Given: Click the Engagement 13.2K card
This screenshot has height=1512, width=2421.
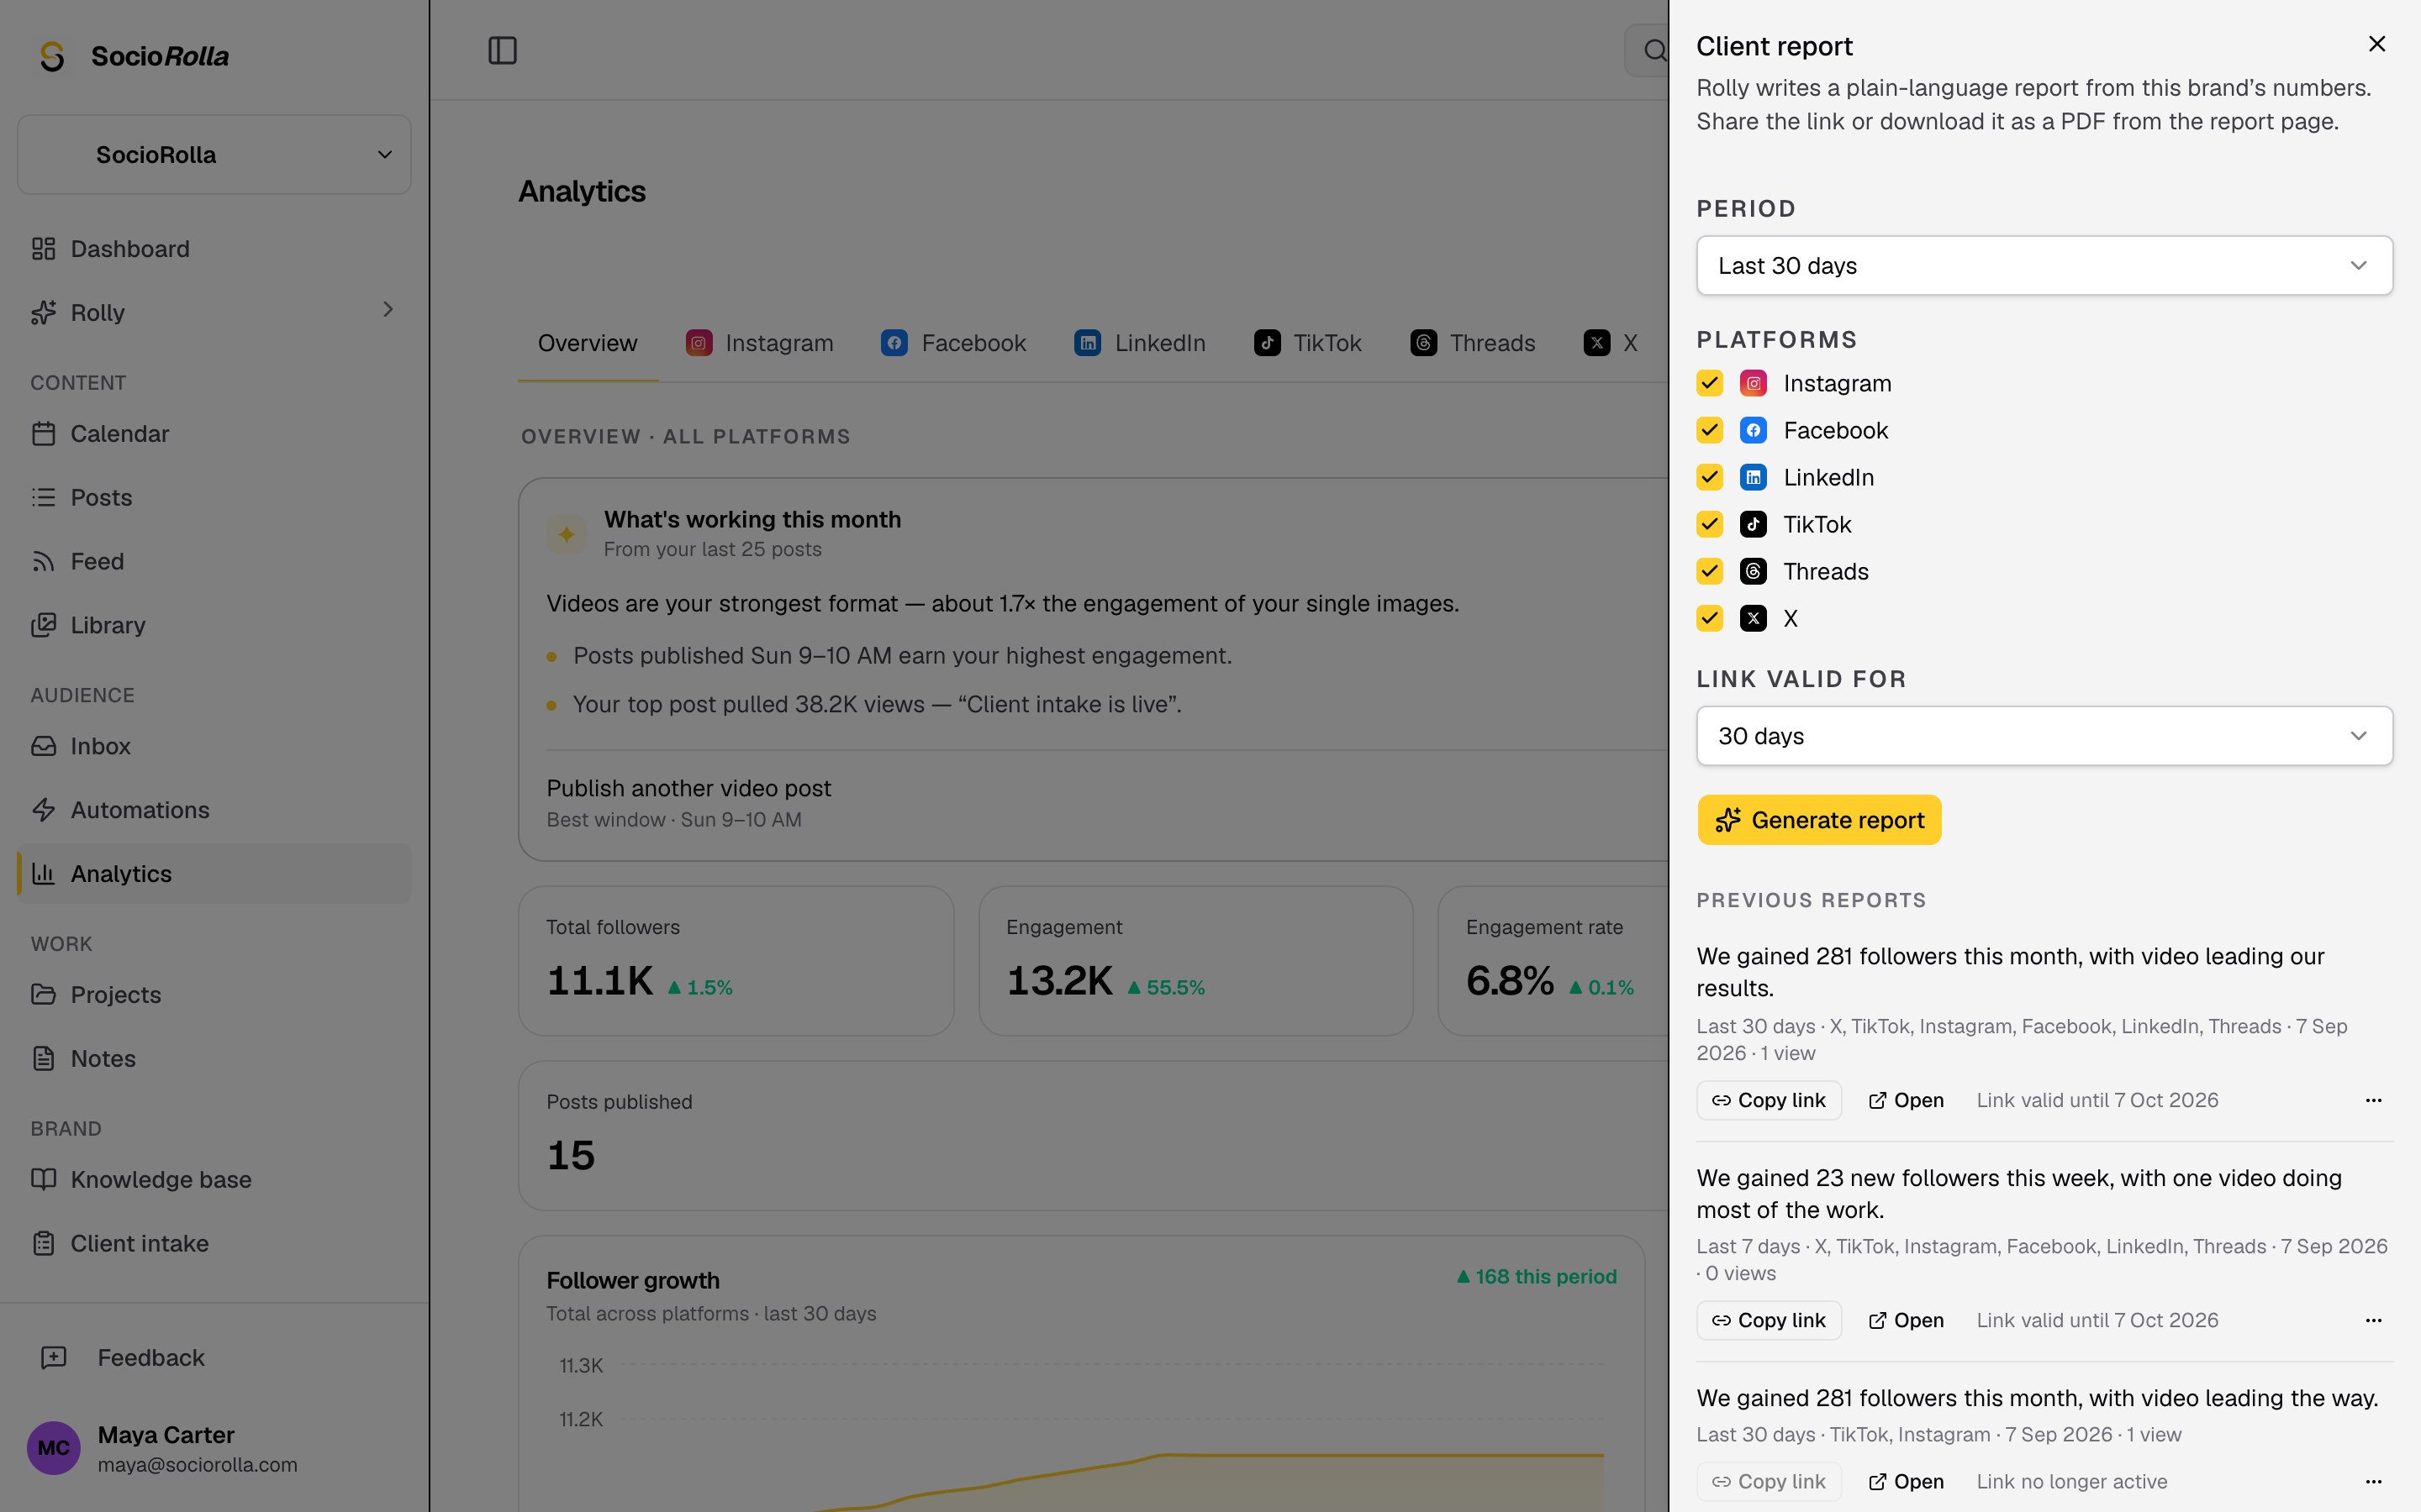Looking at the screenshot, I should pyautogui.click(x=1195, y=961).
